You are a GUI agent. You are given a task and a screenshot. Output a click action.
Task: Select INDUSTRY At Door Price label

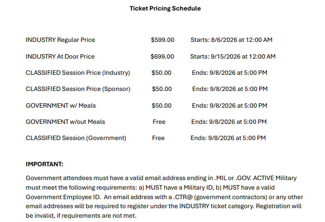tap(60, 56)
